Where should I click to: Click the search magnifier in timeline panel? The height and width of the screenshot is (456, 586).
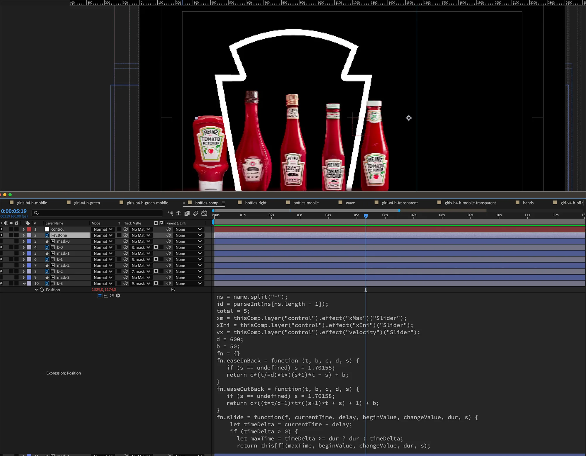(x=37, y=213)
